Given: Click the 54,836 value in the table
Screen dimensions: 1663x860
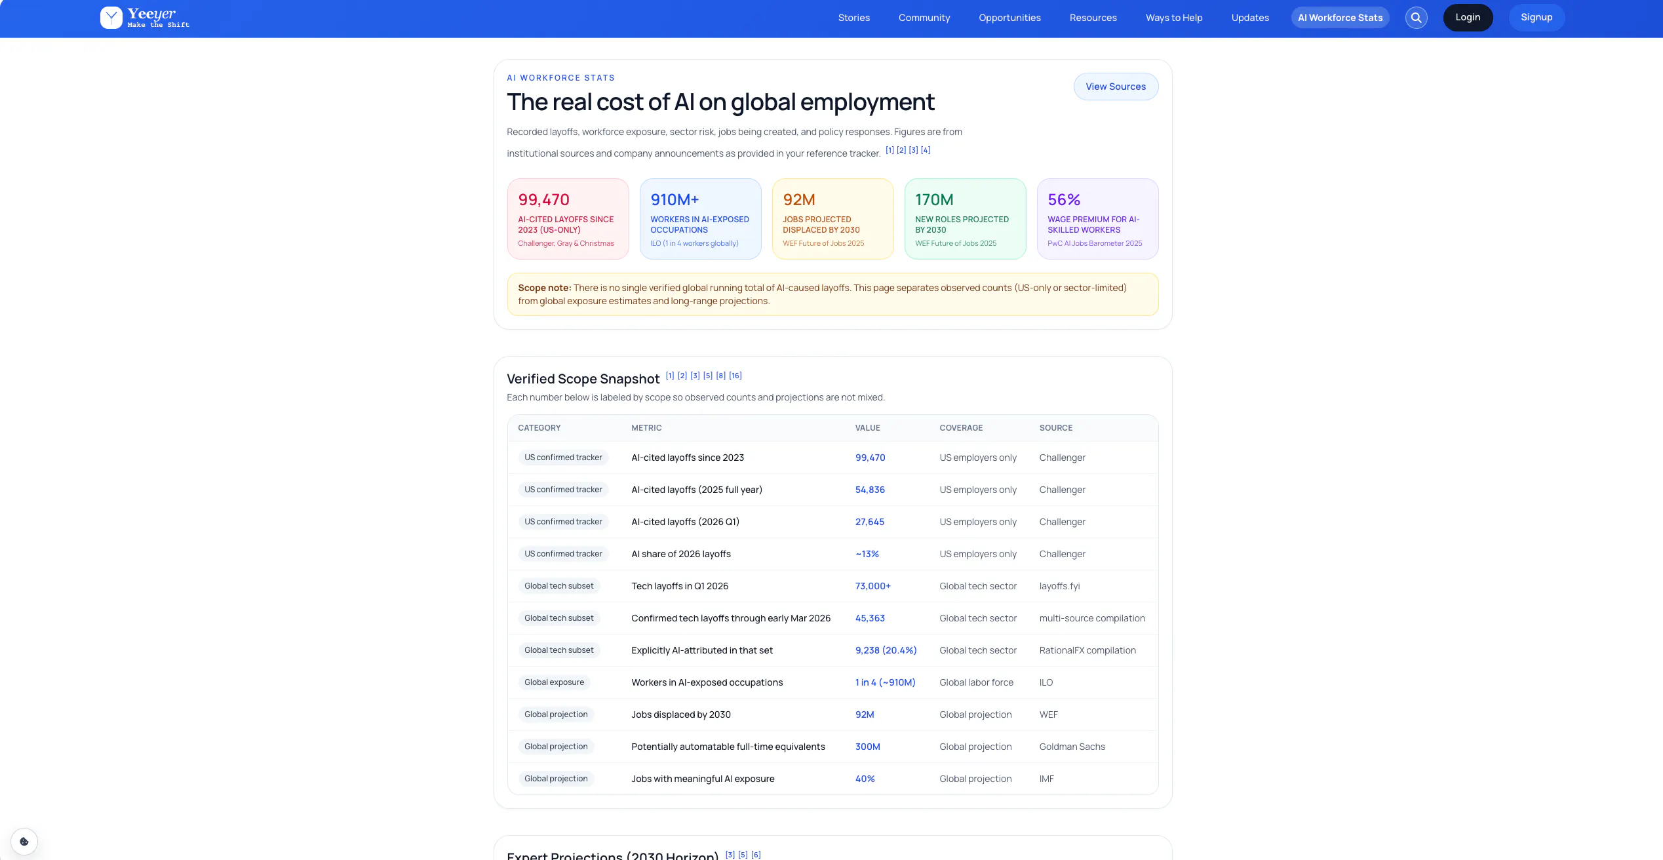Looking at the screenshot, I should click(870, 490).
